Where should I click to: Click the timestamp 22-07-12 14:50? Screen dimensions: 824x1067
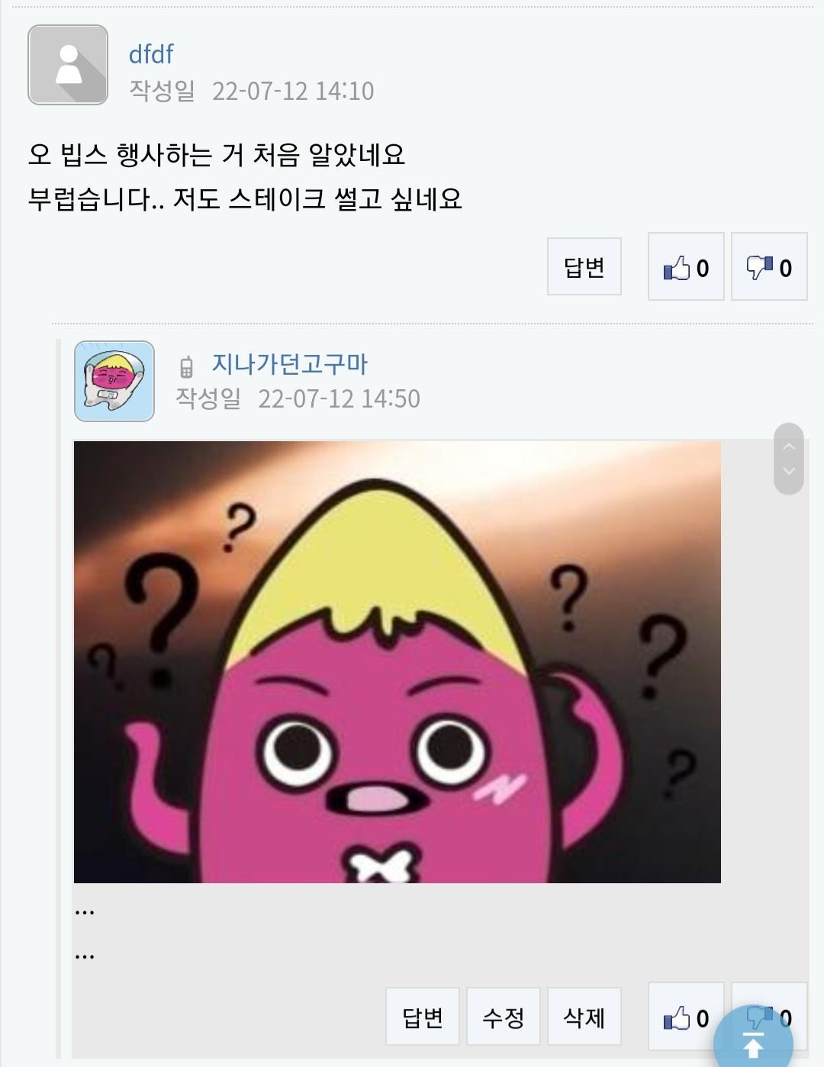point(339,398)
